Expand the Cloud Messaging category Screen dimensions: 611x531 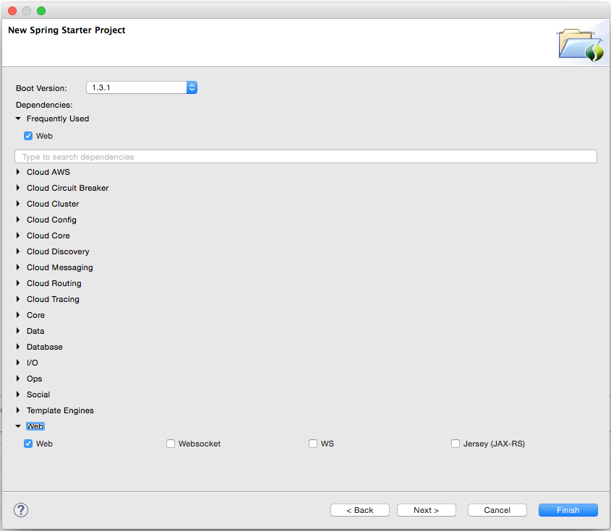18,267
